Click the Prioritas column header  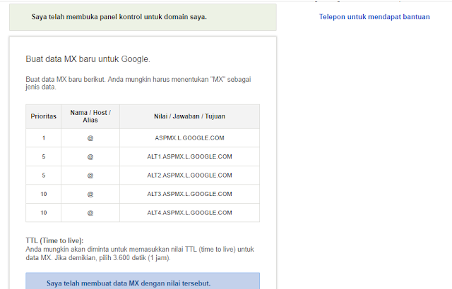click(44, 116)
